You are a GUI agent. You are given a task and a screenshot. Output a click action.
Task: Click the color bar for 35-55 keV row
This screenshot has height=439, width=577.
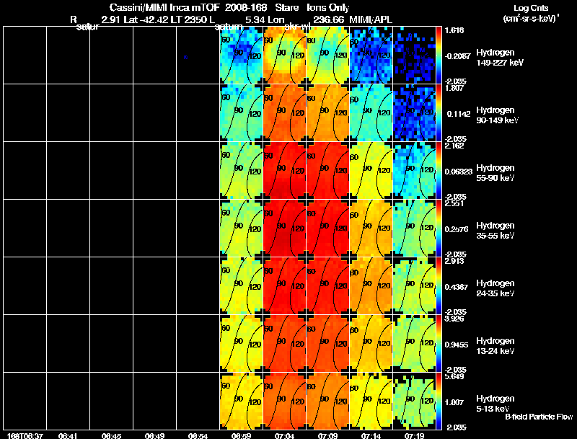(x=439, y=229)
